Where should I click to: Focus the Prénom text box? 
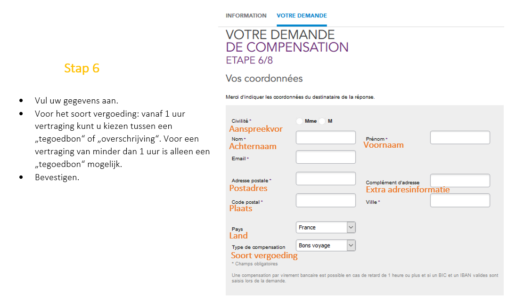460,137
